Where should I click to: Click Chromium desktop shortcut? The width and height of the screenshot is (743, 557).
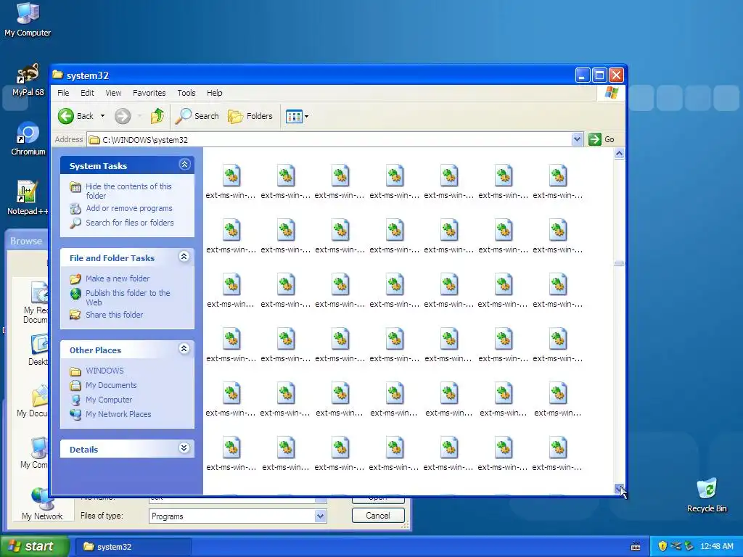point(28,139)
